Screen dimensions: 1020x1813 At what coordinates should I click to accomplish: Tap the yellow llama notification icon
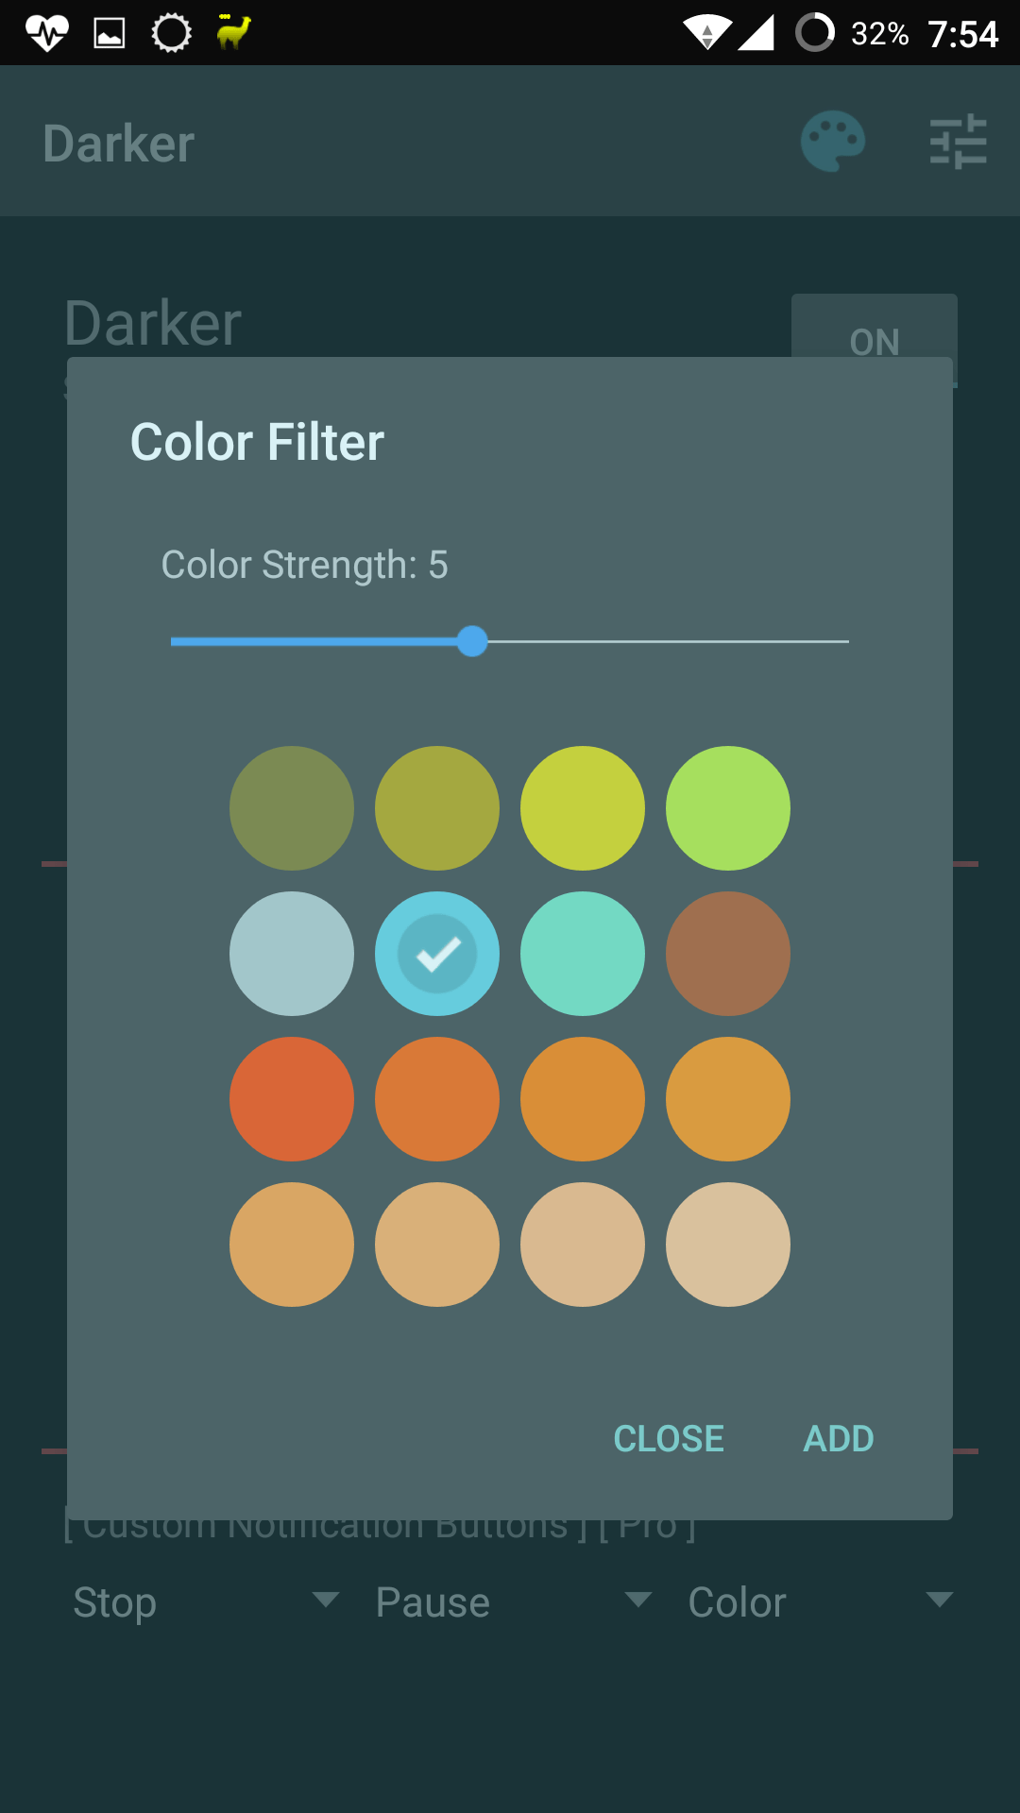point(233,31)
